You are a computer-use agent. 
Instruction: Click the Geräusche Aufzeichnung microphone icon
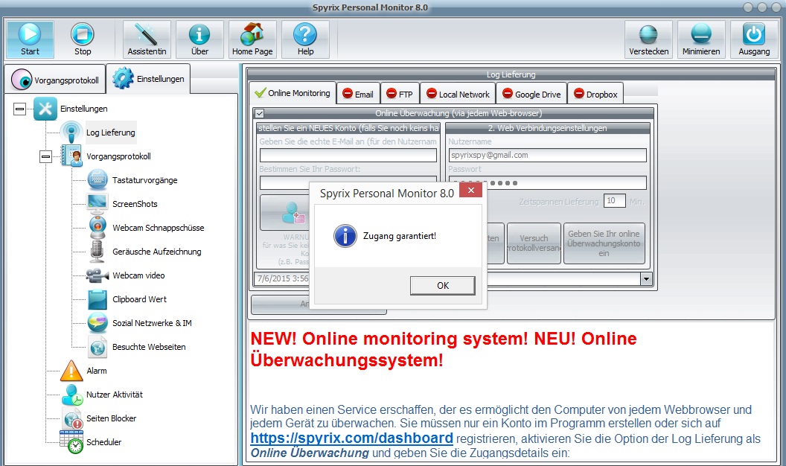pyautogui.click(x=97, y=251)
